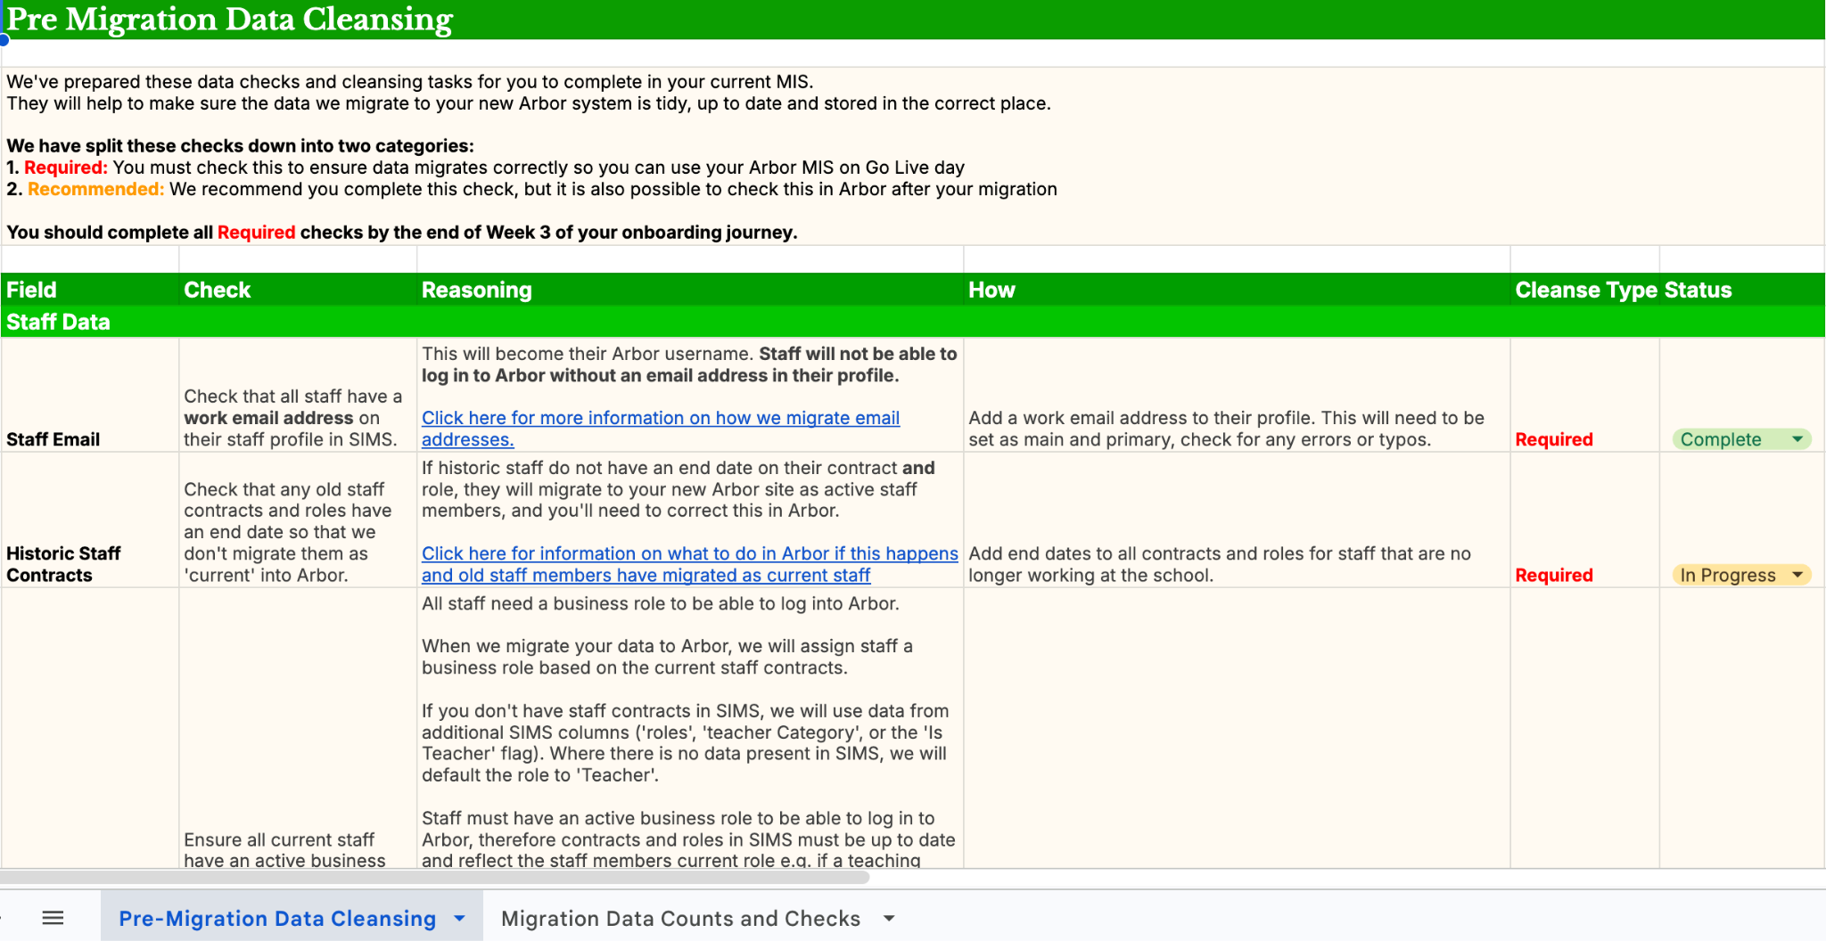This screenshot has width=1826, height=941.
Task: Select the How column header cell
Action: [1236, 290]
